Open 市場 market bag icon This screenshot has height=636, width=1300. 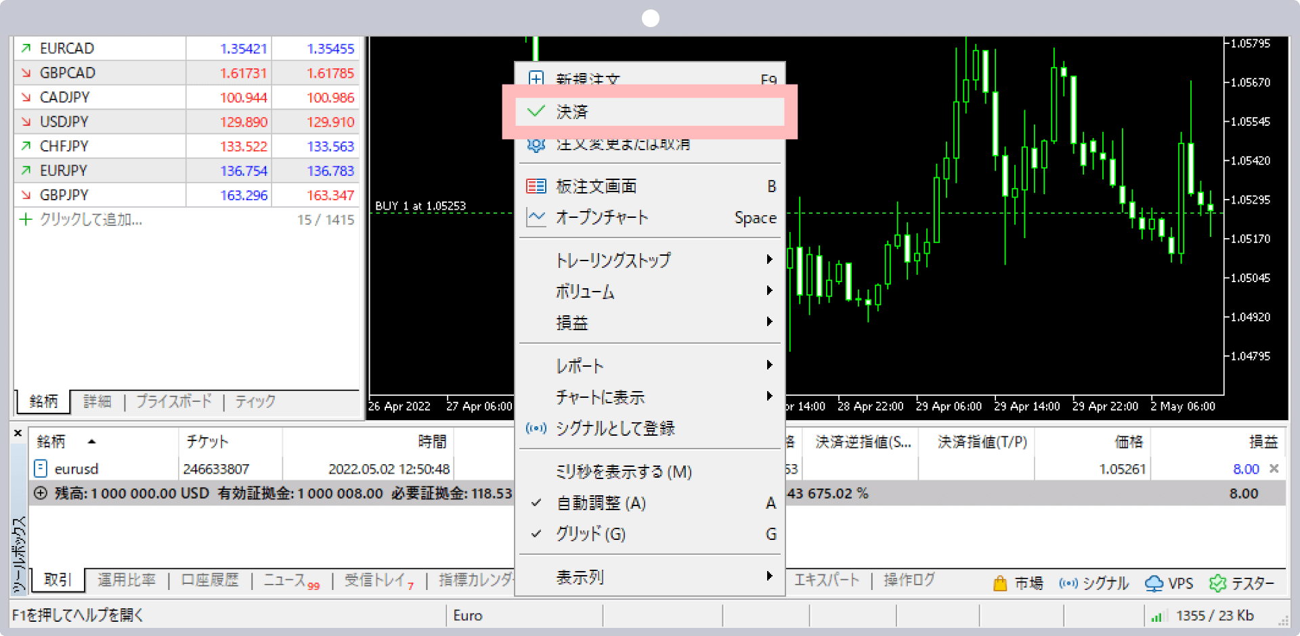[x=1000, y=583]
